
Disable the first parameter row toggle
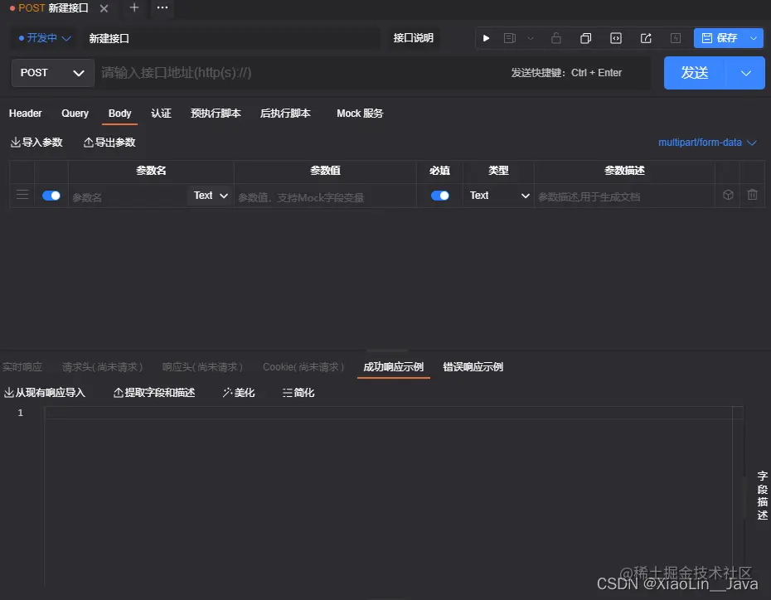tap(51, 195)
